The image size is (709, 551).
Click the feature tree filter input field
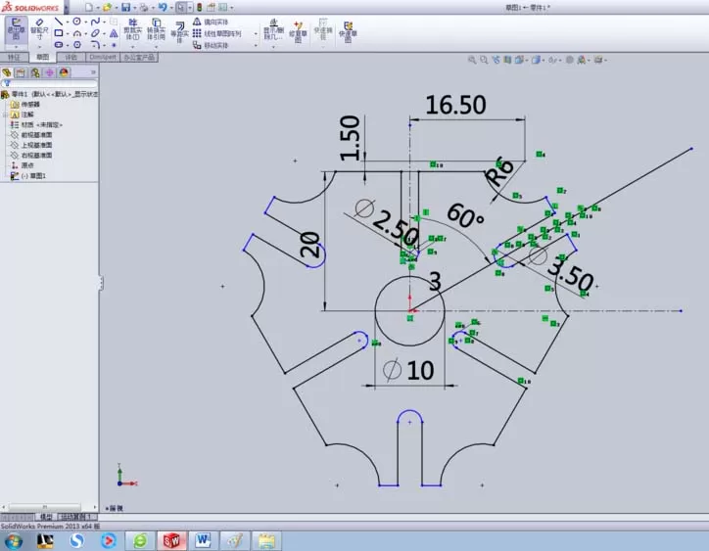click(x=49, y=83)
